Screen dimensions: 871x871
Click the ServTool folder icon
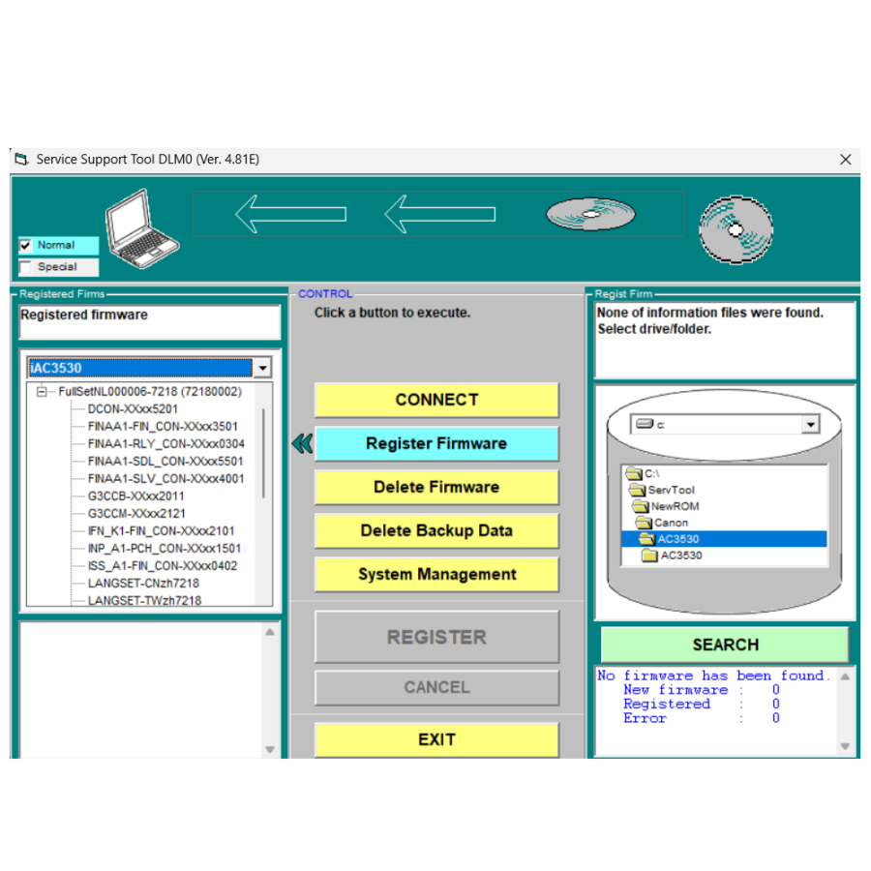637,490
